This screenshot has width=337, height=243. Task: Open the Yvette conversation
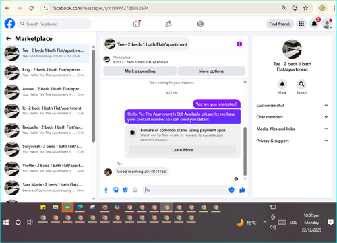46,168
